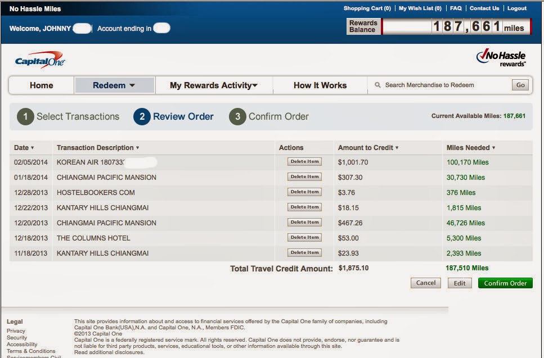This screenshot has width=544, height=358.
Task: Sort by Date column arrow
Action: point(32,148)
